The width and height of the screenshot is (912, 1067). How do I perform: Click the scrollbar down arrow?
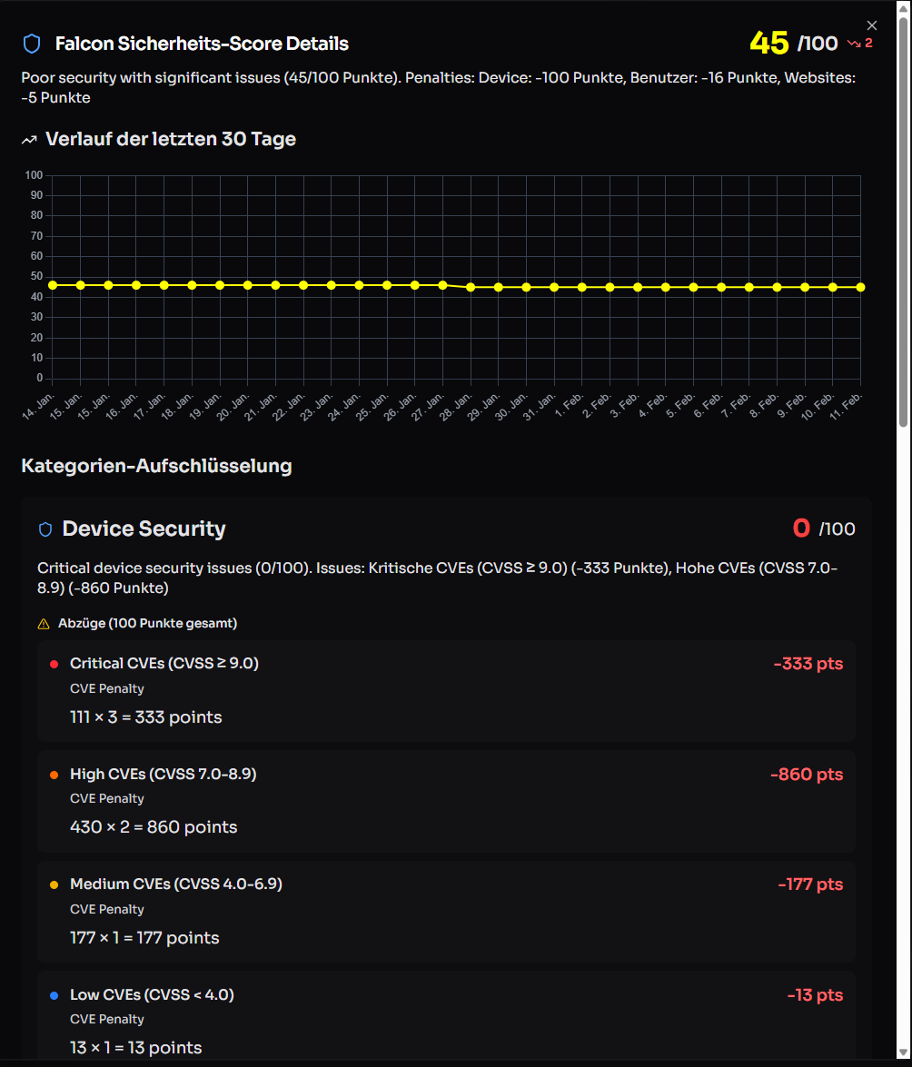click(x=903, y=1052)
